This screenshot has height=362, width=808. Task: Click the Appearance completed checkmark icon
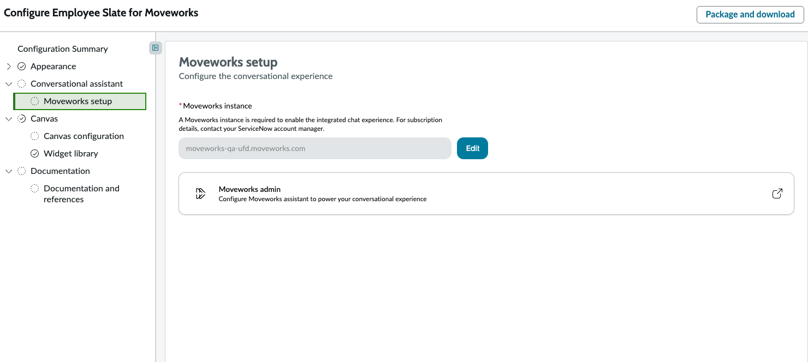point(22,66)
